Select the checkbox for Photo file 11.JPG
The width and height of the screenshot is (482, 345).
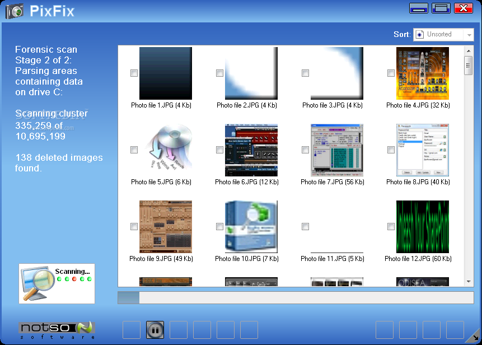tap(305, 227)
